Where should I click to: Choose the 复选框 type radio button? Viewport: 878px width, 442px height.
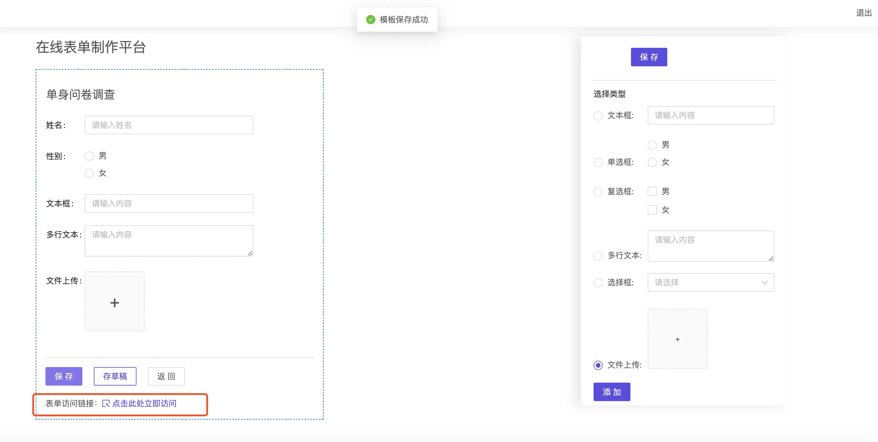tap(598, 192)
